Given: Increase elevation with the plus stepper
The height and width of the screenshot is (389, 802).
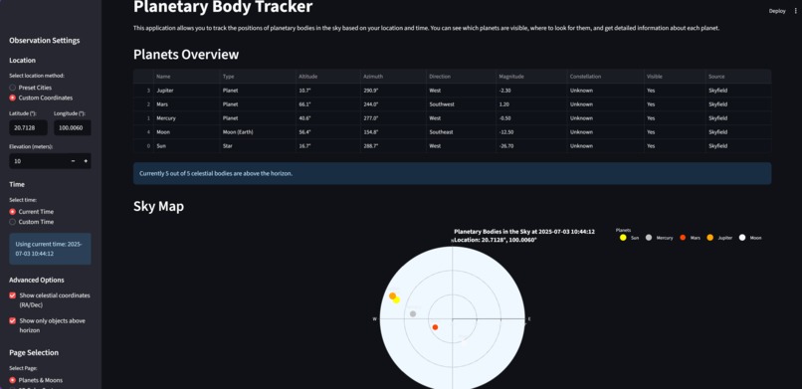Looking at the screenshot, I should (86, 161).
